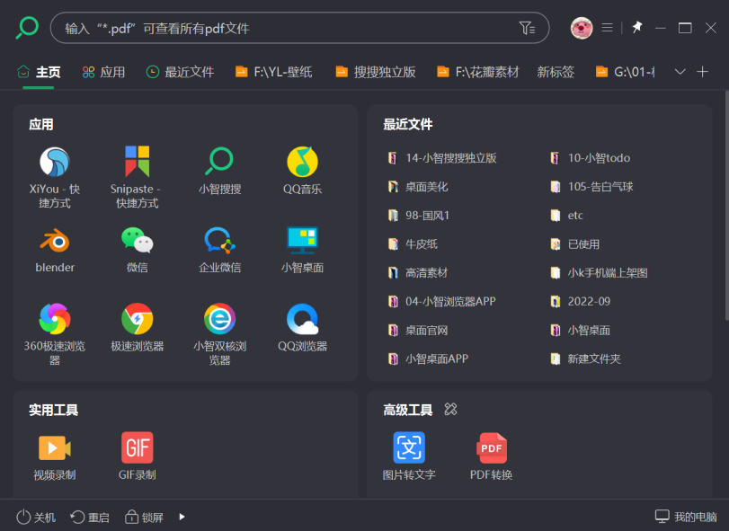Open recent folder 桌面美化
Screen dimensions: 729x531
[x=417, y=187]
